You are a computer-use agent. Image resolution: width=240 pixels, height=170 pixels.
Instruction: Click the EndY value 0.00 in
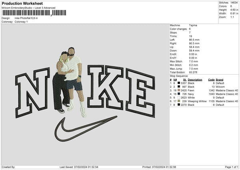[x=193, y=58]
